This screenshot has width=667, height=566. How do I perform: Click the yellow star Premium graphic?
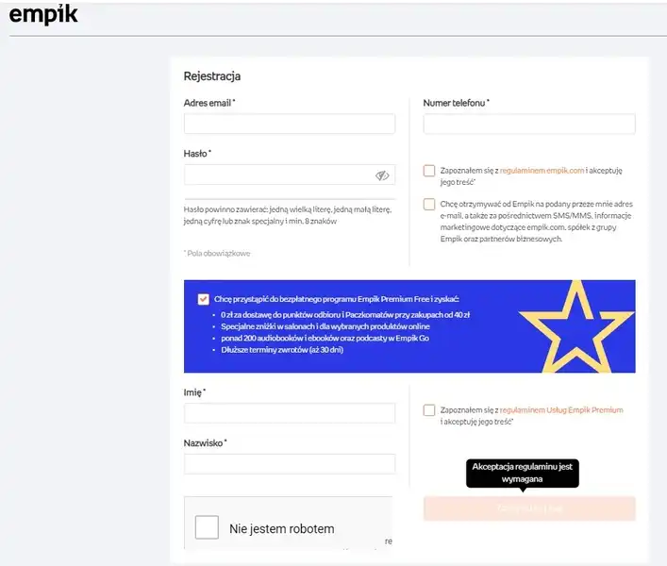[x=576, y=326]
